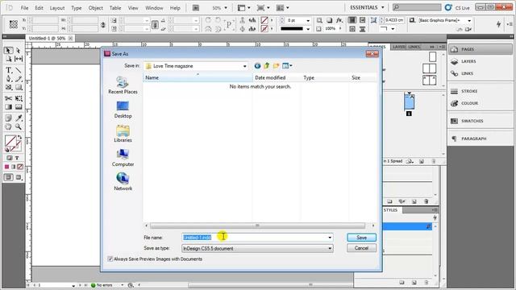Open Computer in Save As sidebar
Viewport: 516px width, 290px height.
(x=123, y=158)
